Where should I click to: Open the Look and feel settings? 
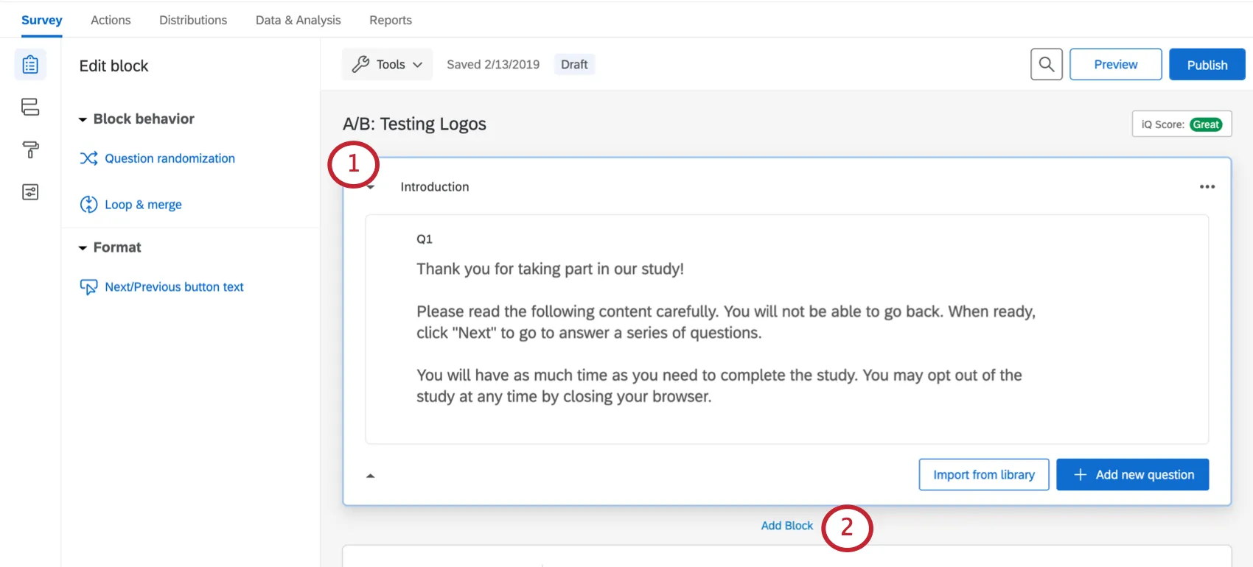(29, 149)
